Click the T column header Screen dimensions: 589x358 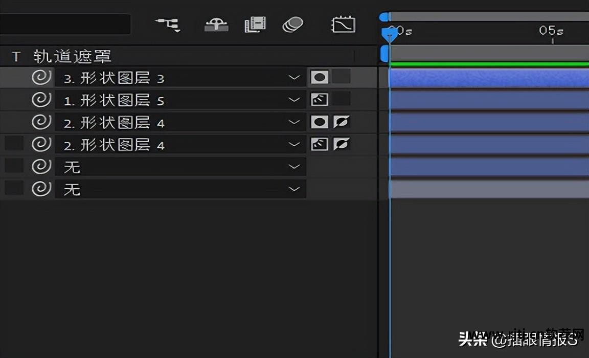pos(16,56)
